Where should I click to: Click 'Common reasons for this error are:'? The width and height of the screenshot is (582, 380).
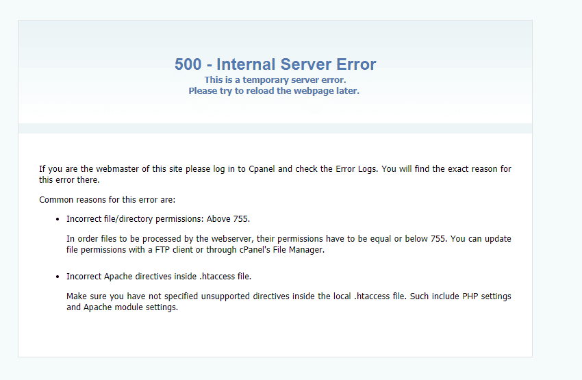coord(107,200)
